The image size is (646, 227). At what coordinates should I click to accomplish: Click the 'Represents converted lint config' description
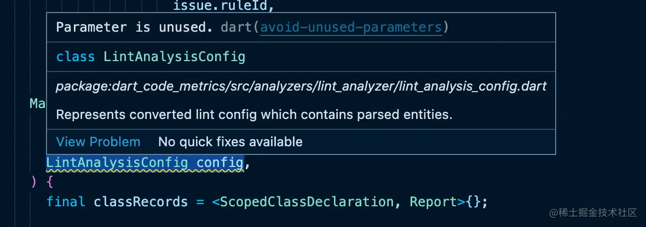point(254,115)
